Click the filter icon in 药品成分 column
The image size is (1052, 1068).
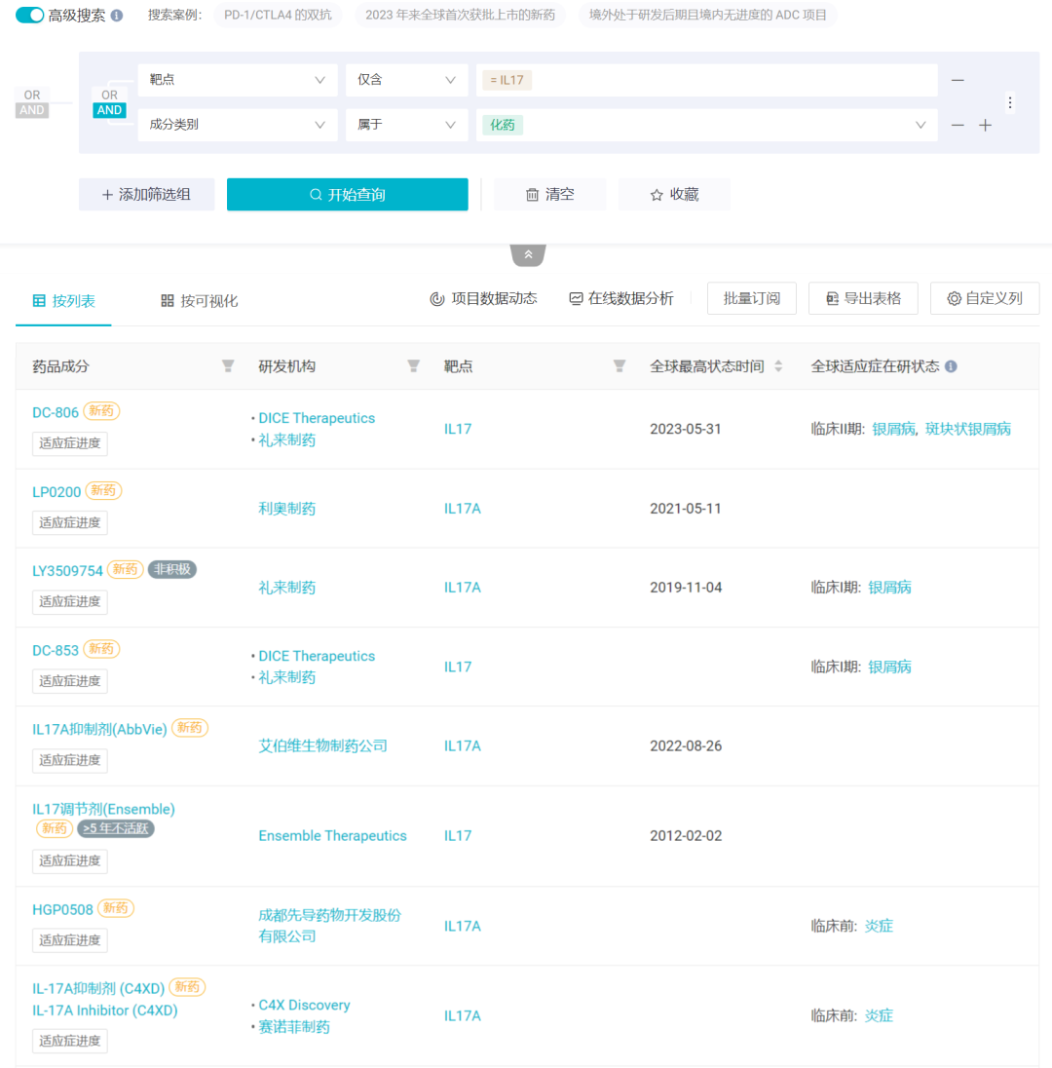click(x=228, y=366)
